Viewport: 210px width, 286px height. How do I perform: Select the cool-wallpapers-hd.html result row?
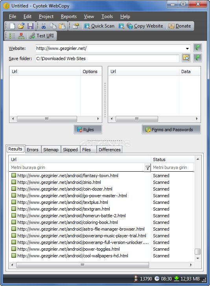coord(101,256)
